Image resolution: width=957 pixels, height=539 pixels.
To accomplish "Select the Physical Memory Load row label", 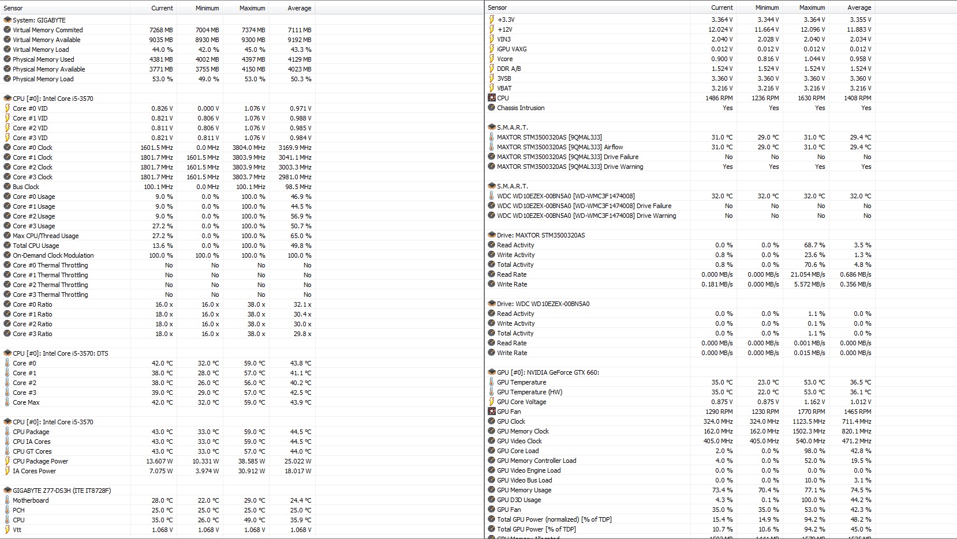I will point(43,79).
